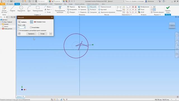Screen dimensions: 179x101
Task: Click the Деталь1 document tab
Action: click(x=19, y=97)
